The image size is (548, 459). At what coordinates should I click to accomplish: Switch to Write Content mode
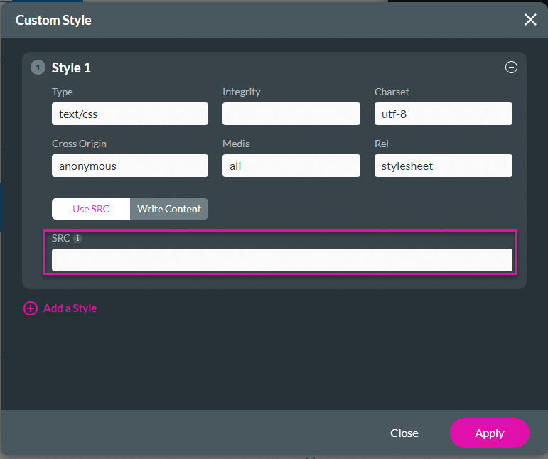coord(169,209)
